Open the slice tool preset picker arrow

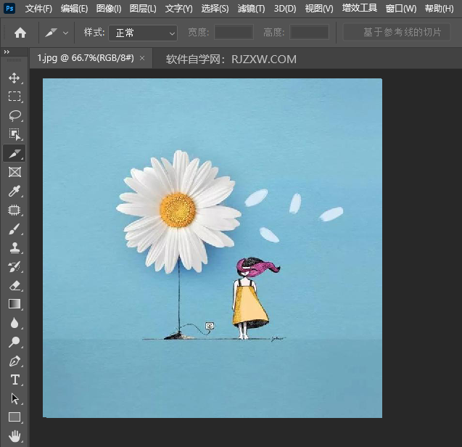[66, 33]
